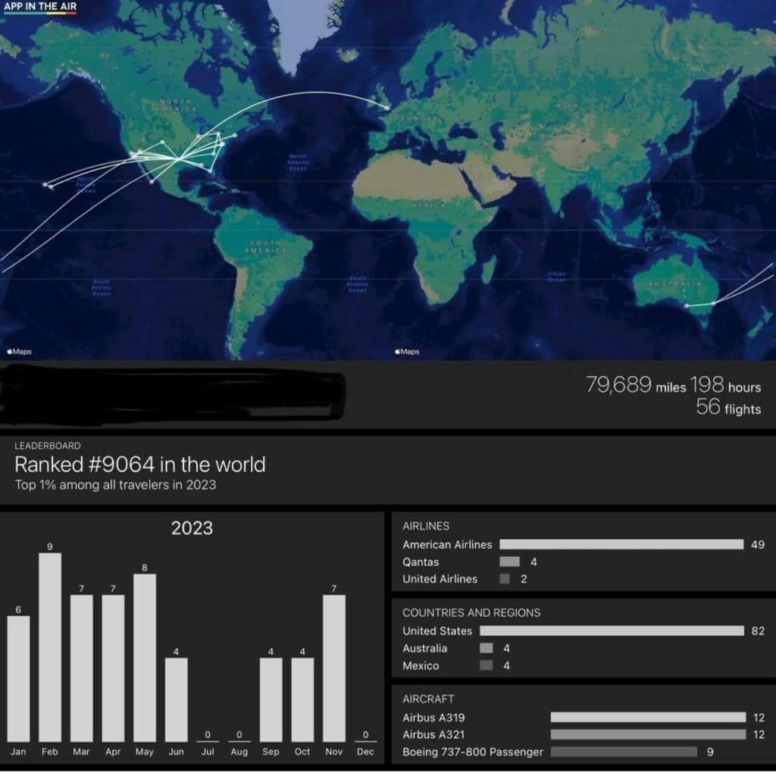This screenshot has height=773, width=776.
Task: Click the 2023 chart title
Action: pos(192,528)
